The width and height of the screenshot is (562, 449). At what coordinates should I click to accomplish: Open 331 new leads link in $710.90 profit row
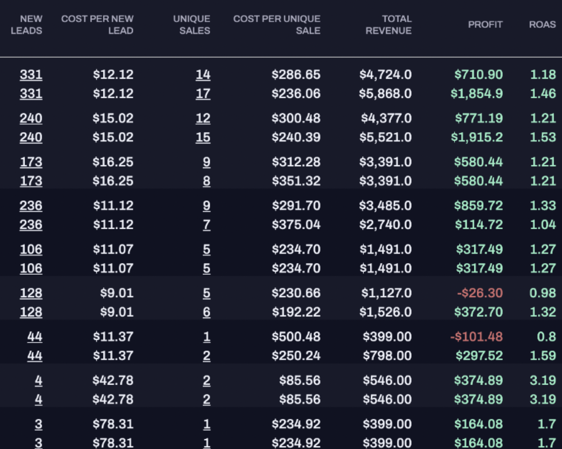pos(31,75)
